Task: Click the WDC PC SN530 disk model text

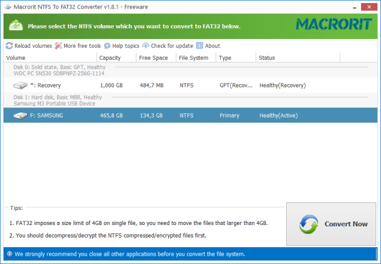Action: pyautogui.click(x=59, y=74)
